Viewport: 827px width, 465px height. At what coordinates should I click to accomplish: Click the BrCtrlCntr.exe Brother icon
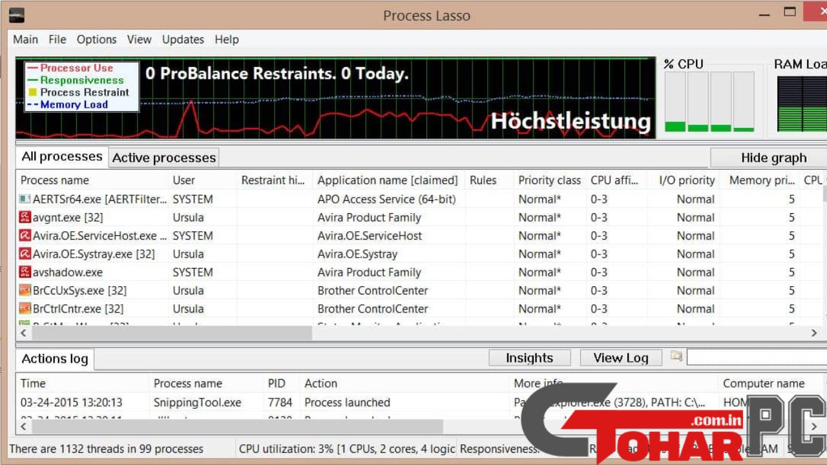click(x=25, y=309)
